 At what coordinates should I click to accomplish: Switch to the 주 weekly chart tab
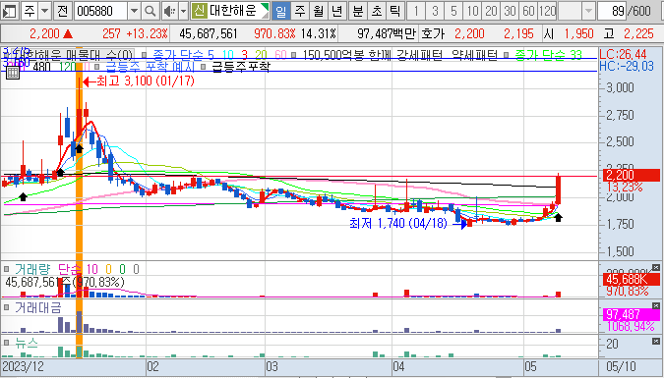pos(300,11)
